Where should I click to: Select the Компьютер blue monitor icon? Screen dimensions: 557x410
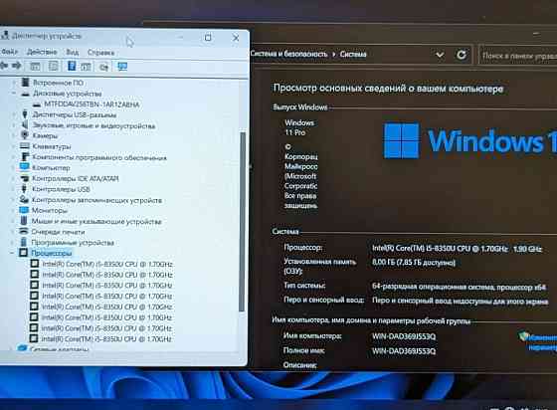pos(24,166)
